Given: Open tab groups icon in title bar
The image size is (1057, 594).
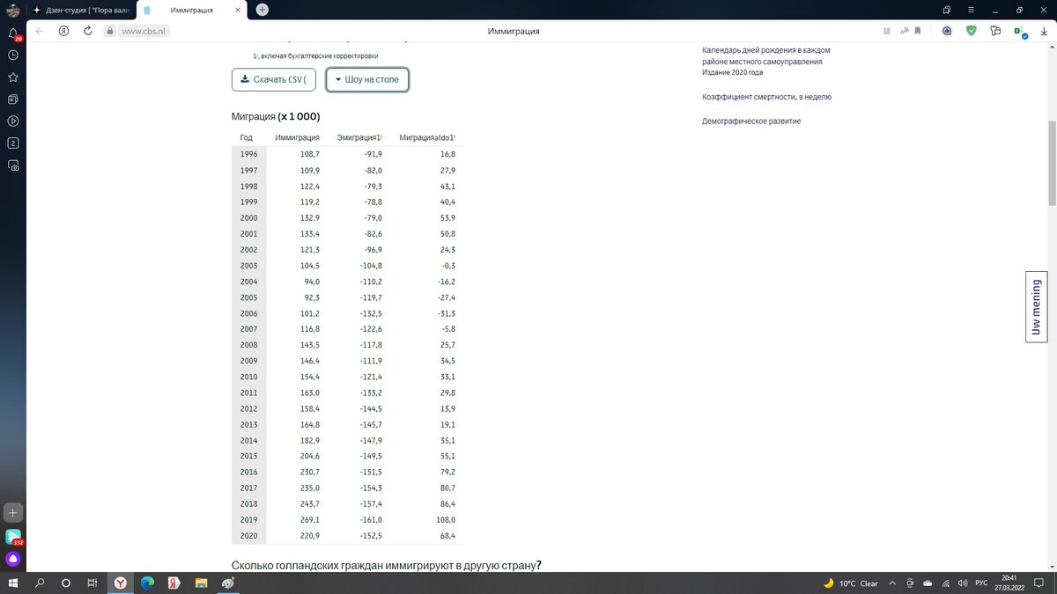Looking at the screenshot, I should 947,9.
